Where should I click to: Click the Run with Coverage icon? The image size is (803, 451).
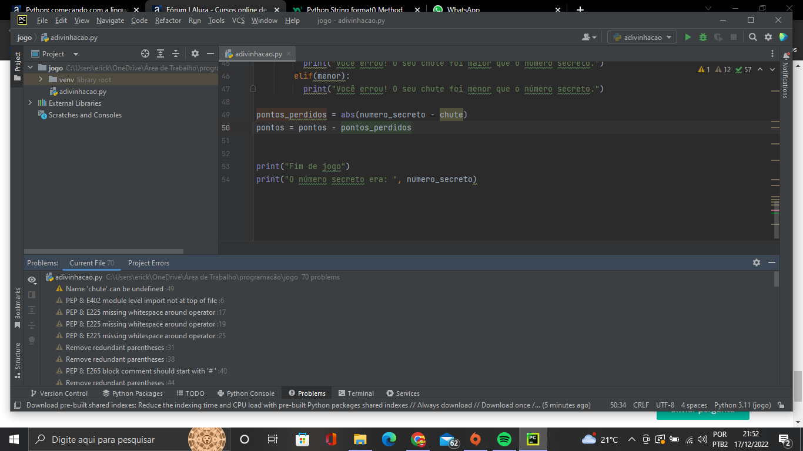pos(718,37)
